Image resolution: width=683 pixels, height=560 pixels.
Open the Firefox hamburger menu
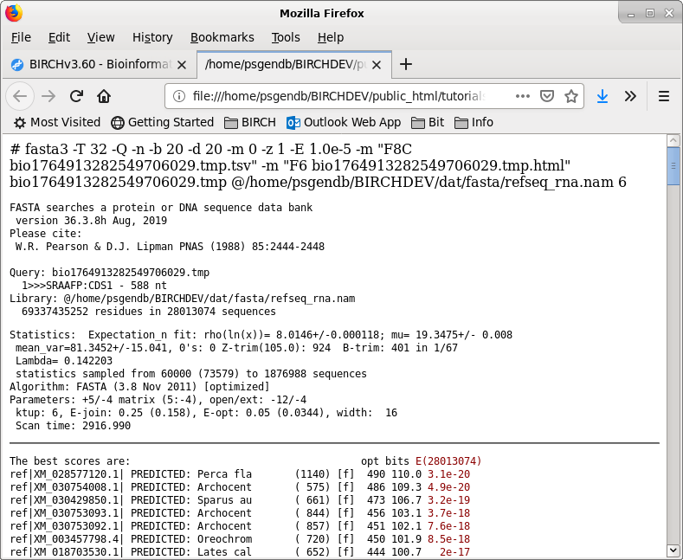click(664, 96)
